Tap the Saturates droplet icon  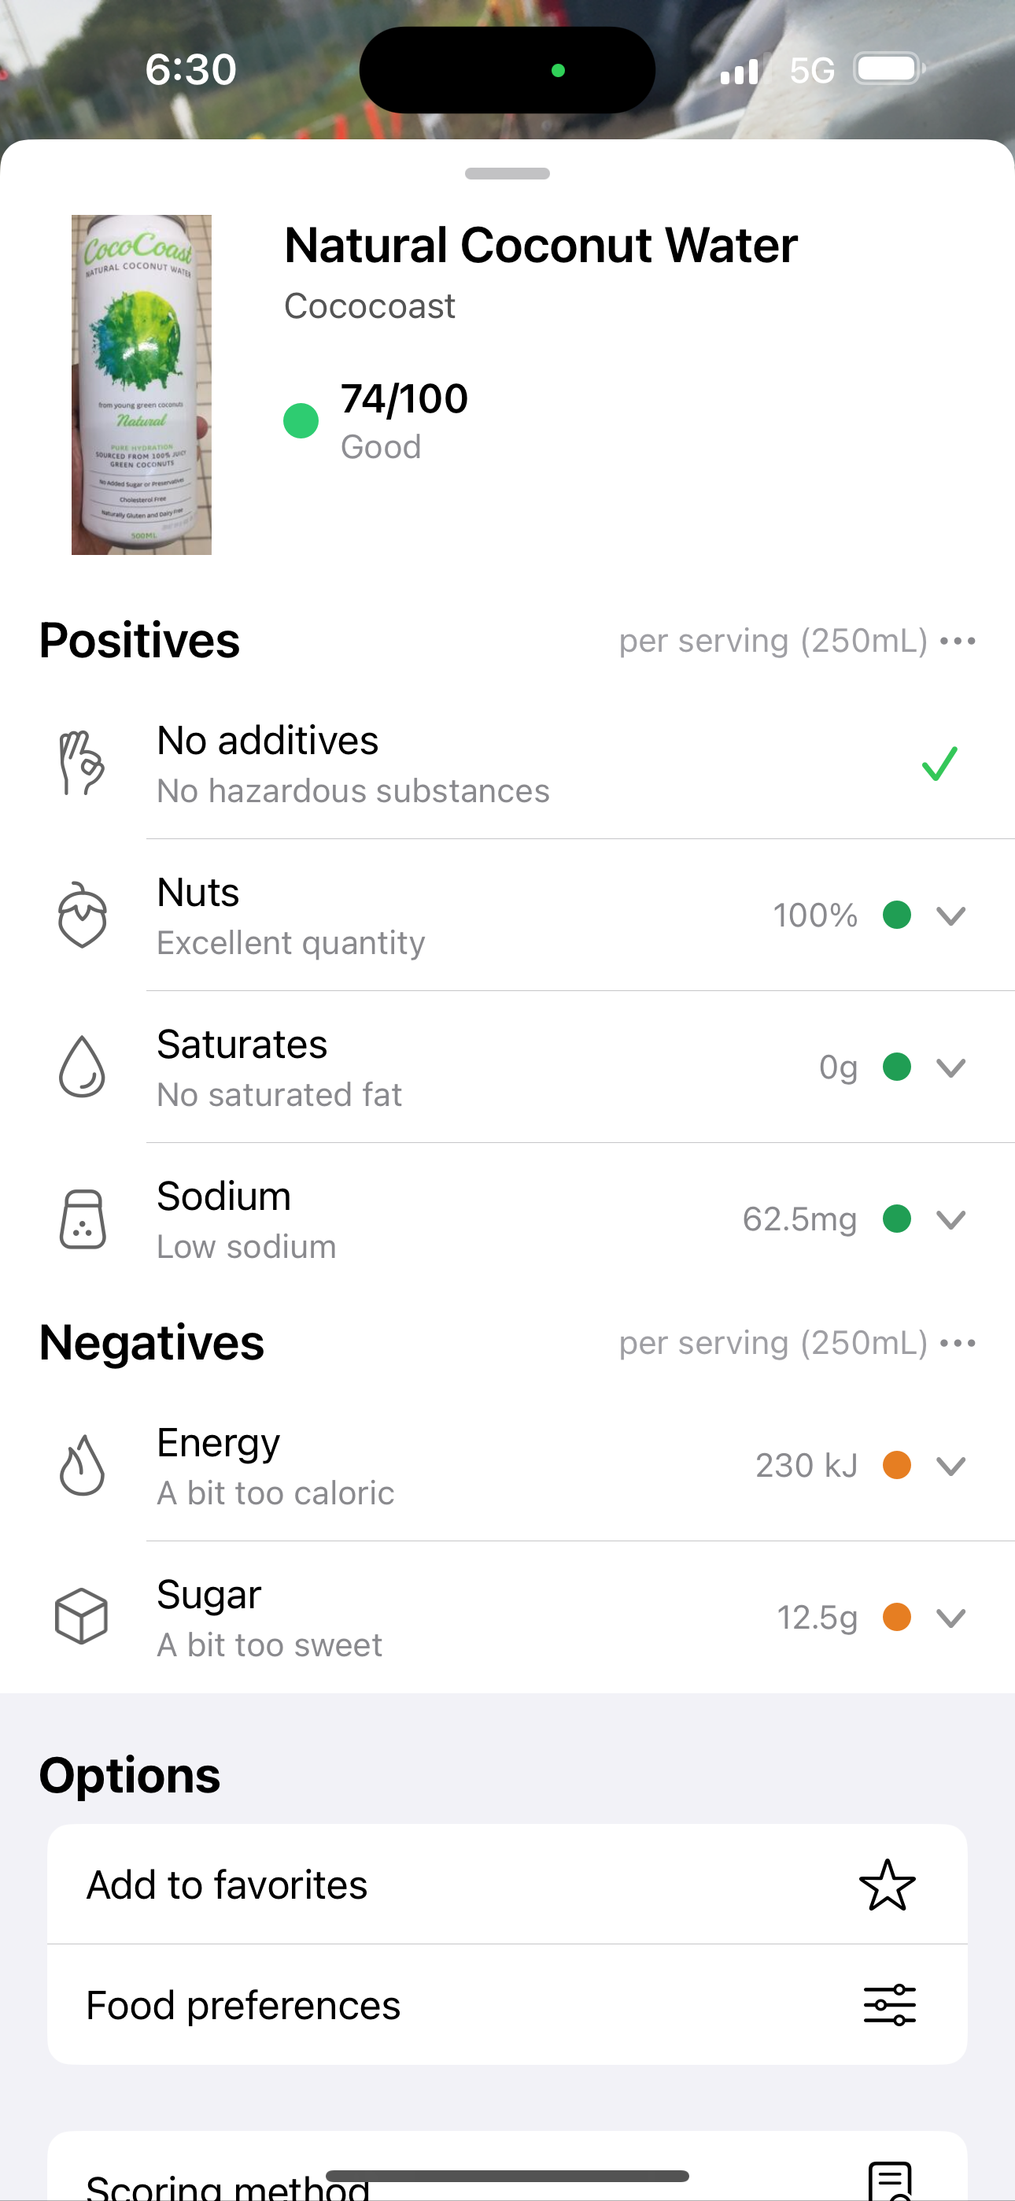pyautogui.click(x=82, y=1067)
